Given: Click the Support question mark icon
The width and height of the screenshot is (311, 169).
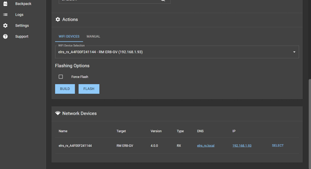Looking at the screenshot, I should [x=5, y=36].
